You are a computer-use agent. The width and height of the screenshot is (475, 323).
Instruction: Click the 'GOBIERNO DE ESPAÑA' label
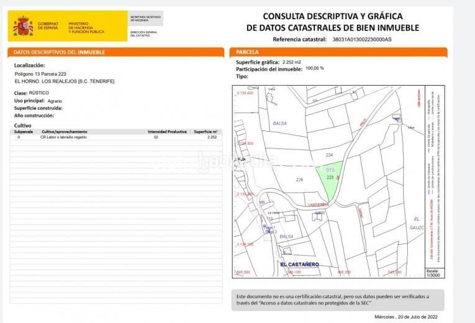click(x=48, y=25)
